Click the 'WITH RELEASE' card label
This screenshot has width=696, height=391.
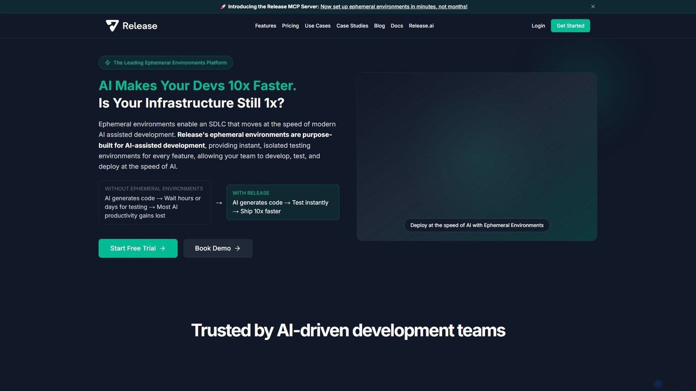(x=251, y=193)
